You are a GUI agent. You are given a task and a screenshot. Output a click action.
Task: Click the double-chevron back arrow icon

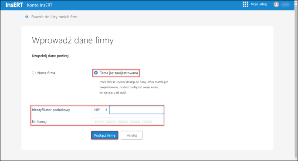(x=27, y=17)
